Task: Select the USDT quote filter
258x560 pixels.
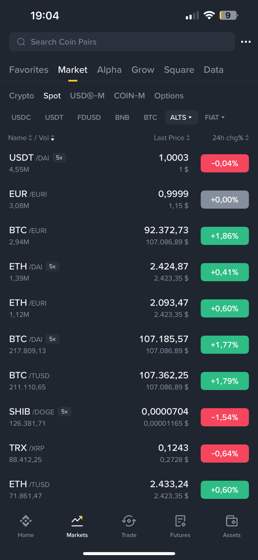Action: click(54, 117)
